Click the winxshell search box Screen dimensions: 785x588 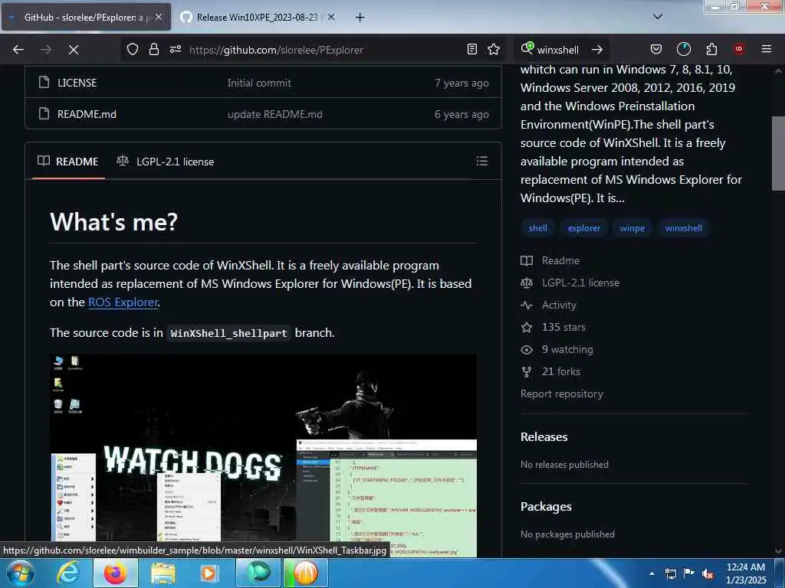[558, 50]
